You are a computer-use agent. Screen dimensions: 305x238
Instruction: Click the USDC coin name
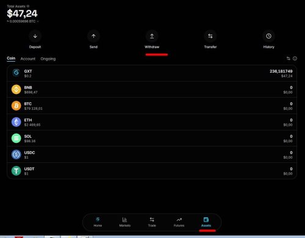pos(29,153)
